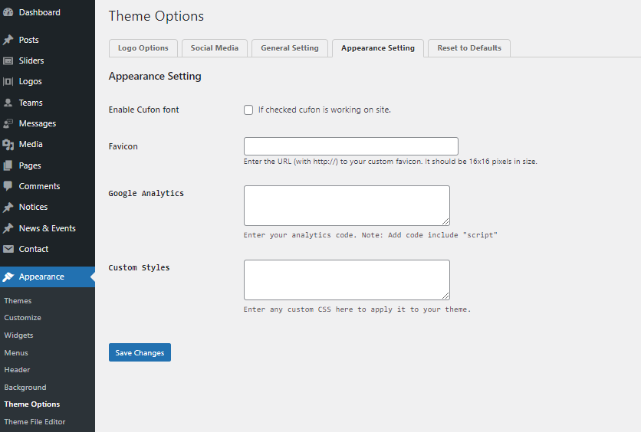This screenshot has width=641, height=432.
Task: Click the Dashboard gauge icon
Action: click(8, 12)
